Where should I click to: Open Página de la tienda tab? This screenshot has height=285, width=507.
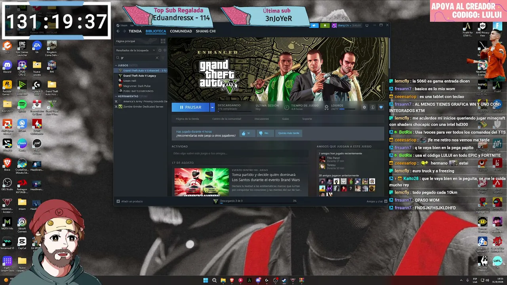(187, 119)
